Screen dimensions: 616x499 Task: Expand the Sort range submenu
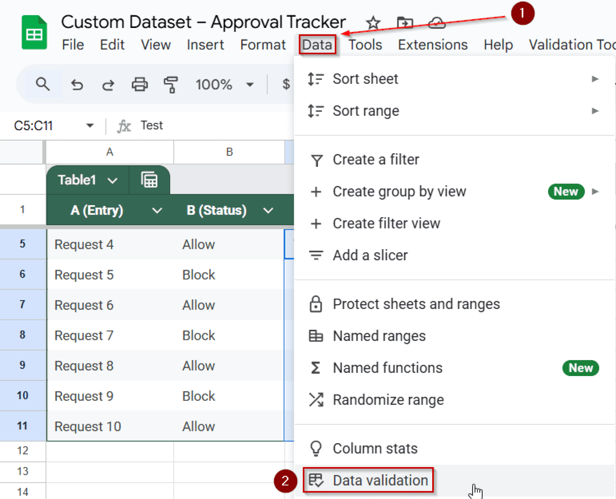(595, 111)
